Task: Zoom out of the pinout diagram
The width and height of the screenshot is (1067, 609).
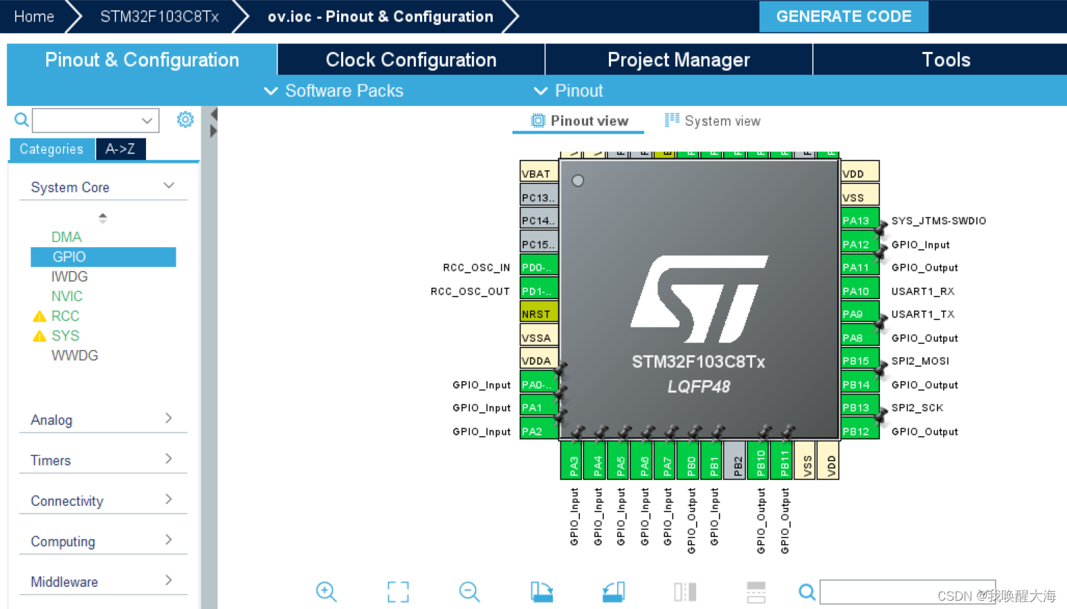Action: tap(469, 592)
